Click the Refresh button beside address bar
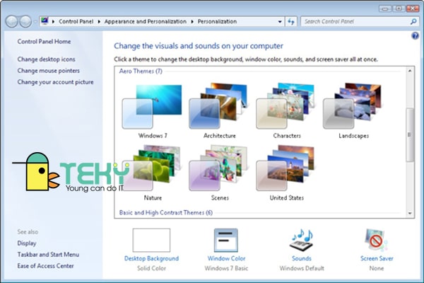Viewport: 424px width, 283px height. [291, 21]
